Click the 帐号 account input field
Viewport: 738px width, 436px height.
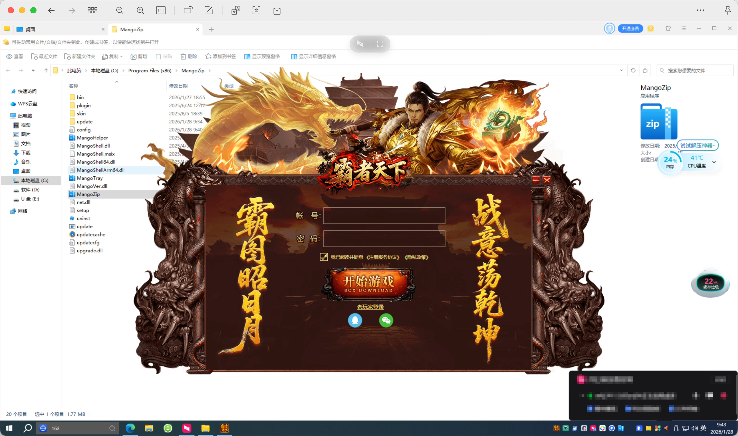click(384, 216)
